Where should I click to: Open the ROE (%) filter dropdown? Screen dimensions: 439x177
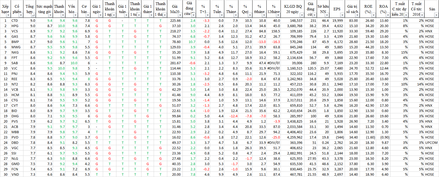click(373, 15)
